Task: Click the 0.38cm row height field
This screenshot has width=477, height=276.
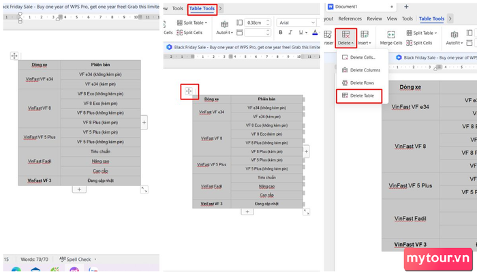Action: tap(255, 22)
